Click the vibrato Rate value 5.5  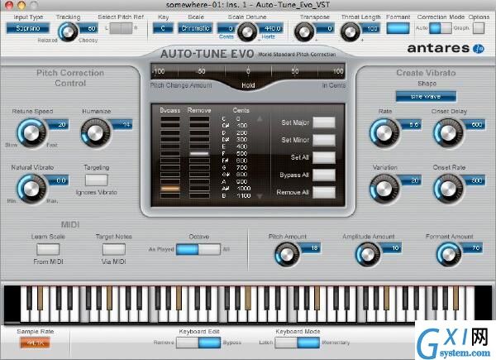click(x=411, y=124)
